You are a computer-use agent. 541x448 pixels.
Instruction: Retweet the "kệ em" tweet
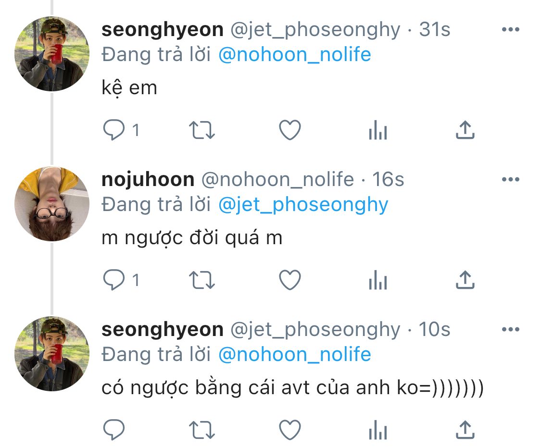coord(202,130)
